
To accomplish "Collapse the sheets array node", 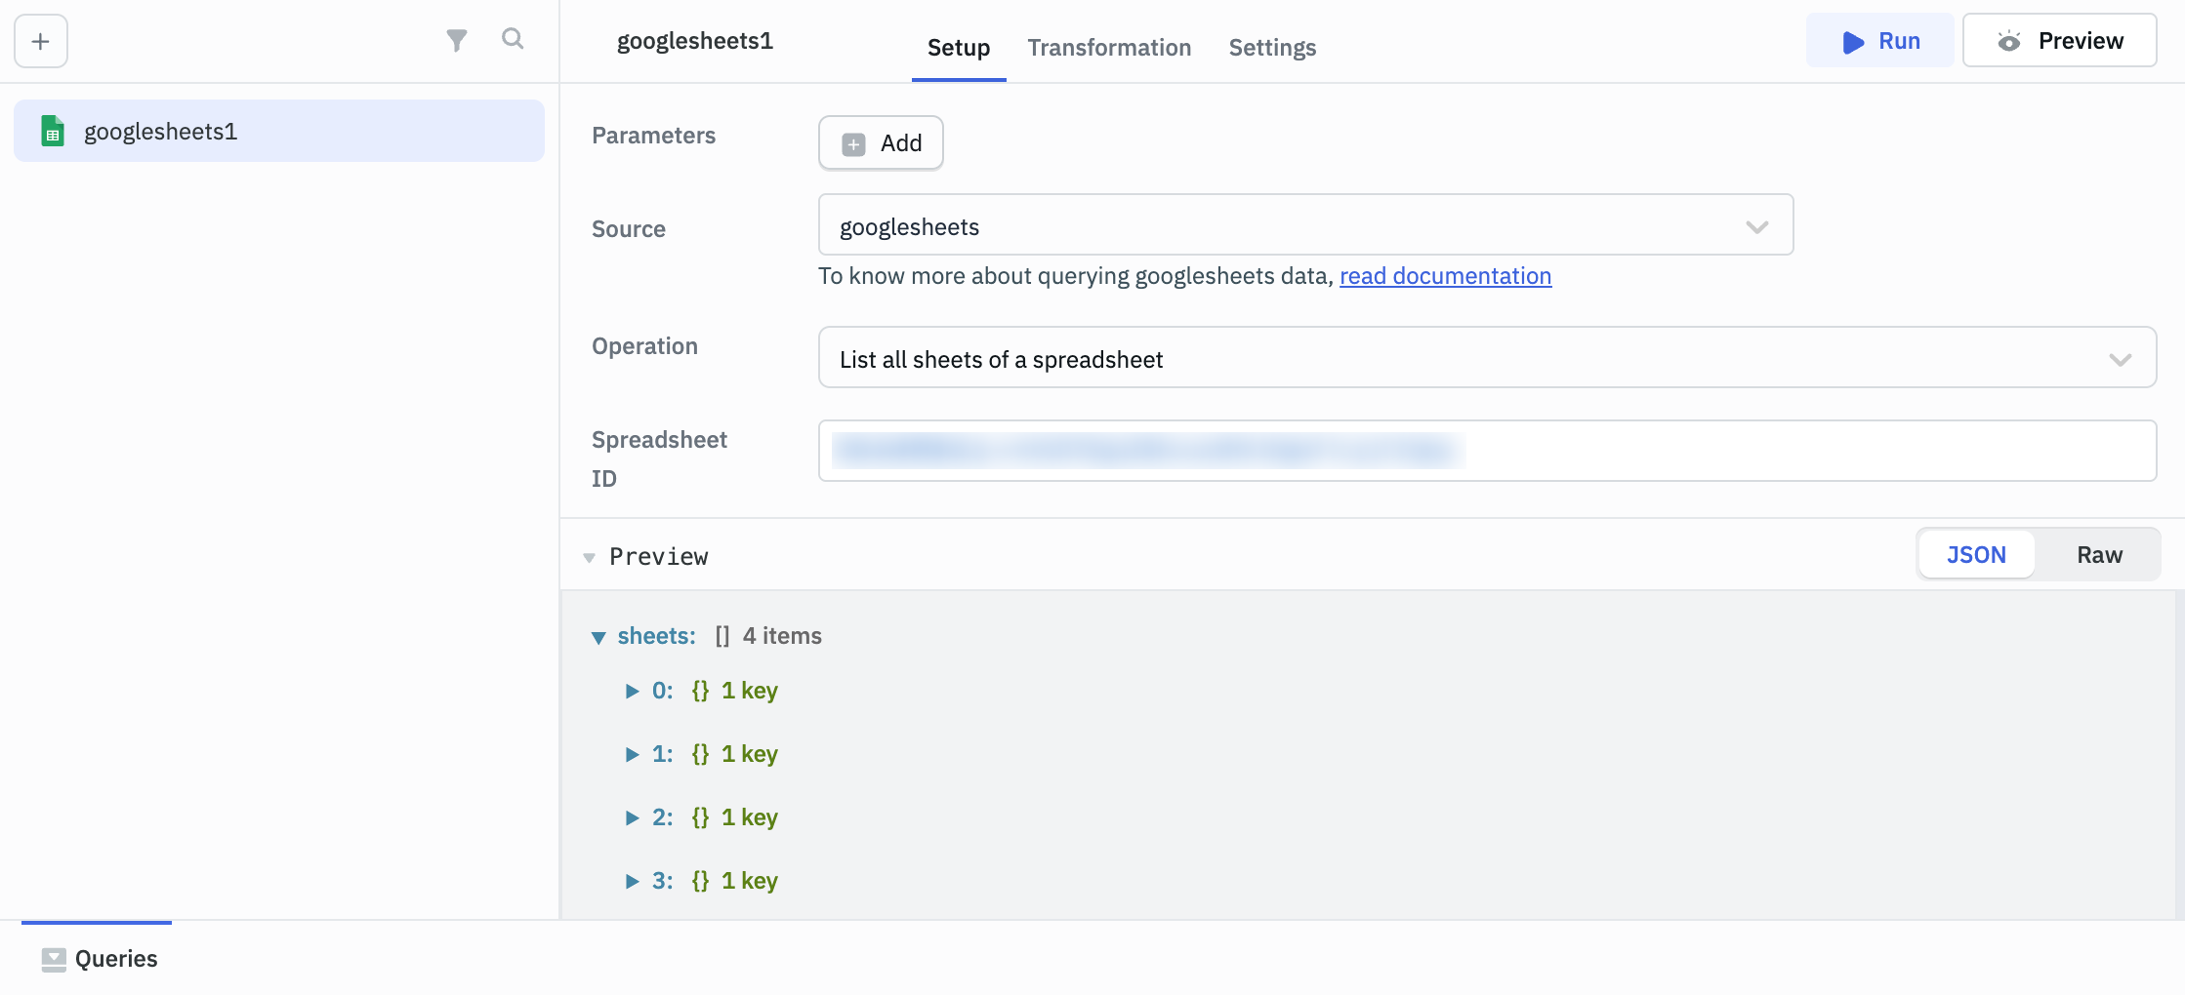I will (x=598, y=637).
